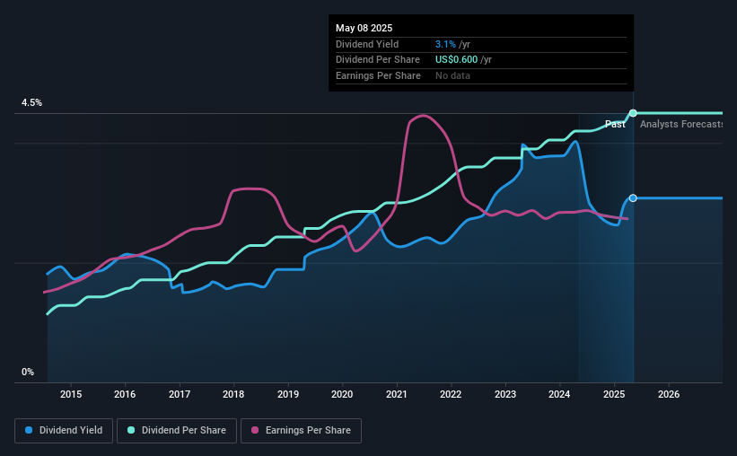Select the blue data point marker on Dividend Yield line
737x456 pixels.
(633, 197)
